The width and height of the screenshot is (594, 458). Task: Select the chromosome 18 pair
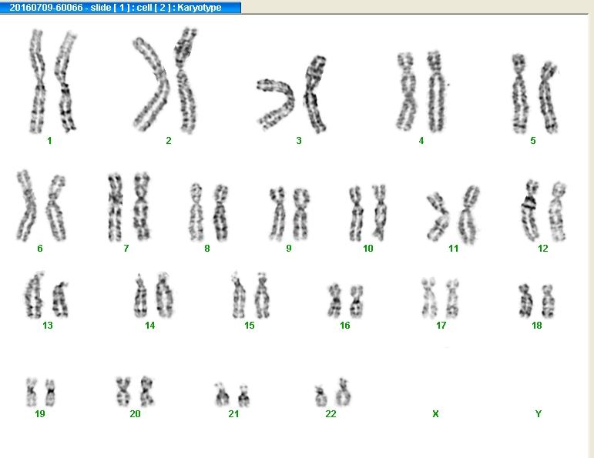pos(536,300)
